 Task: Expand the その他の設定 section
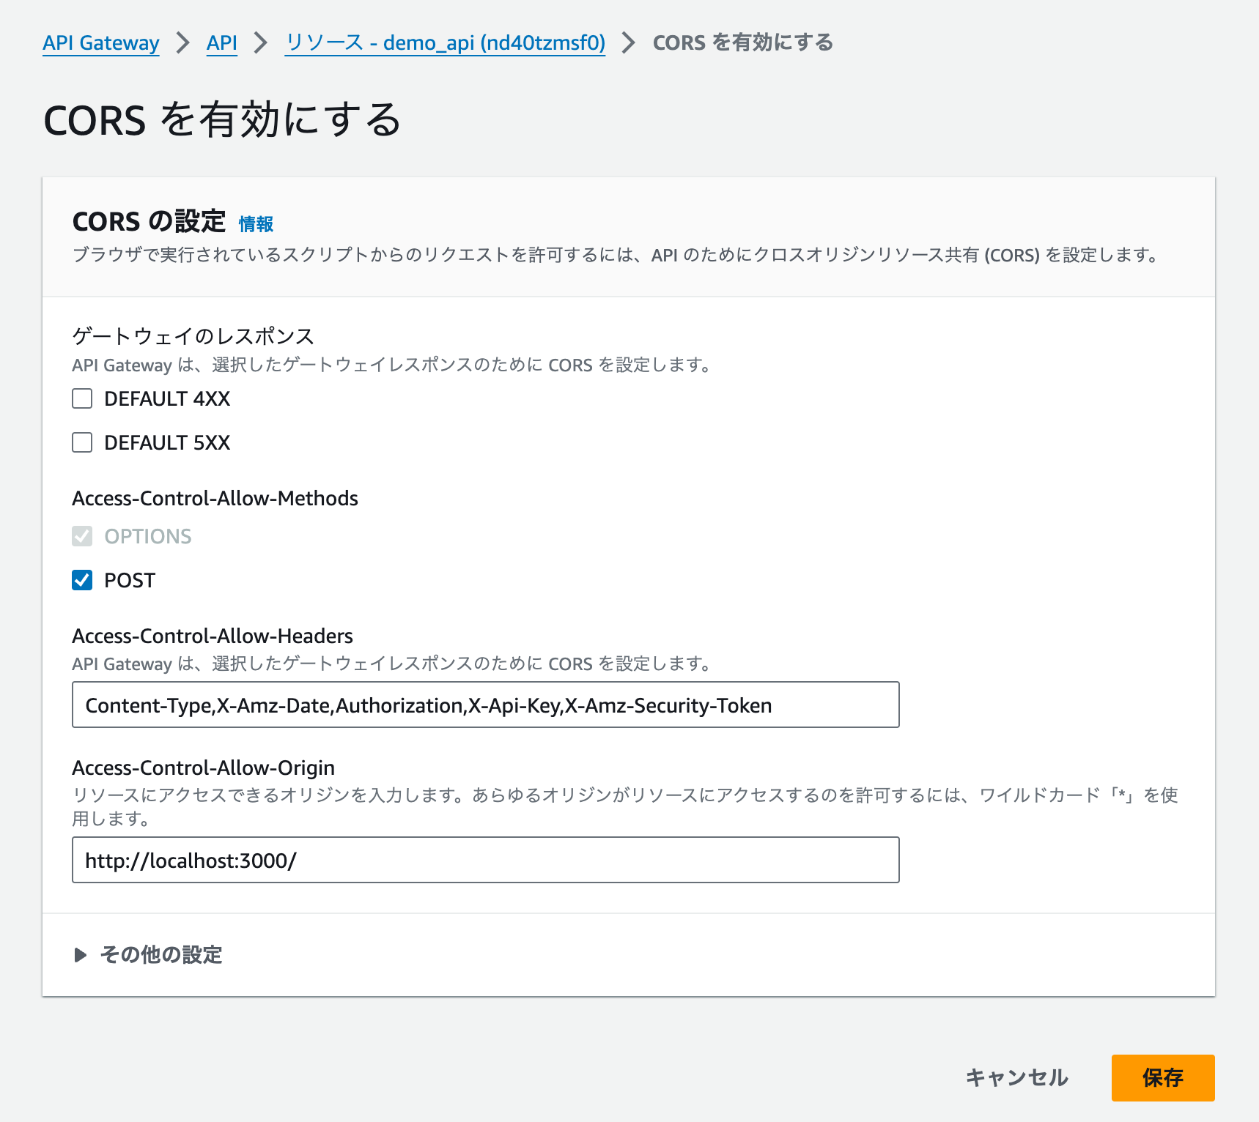pyautogui.click(x=148, y=955)
